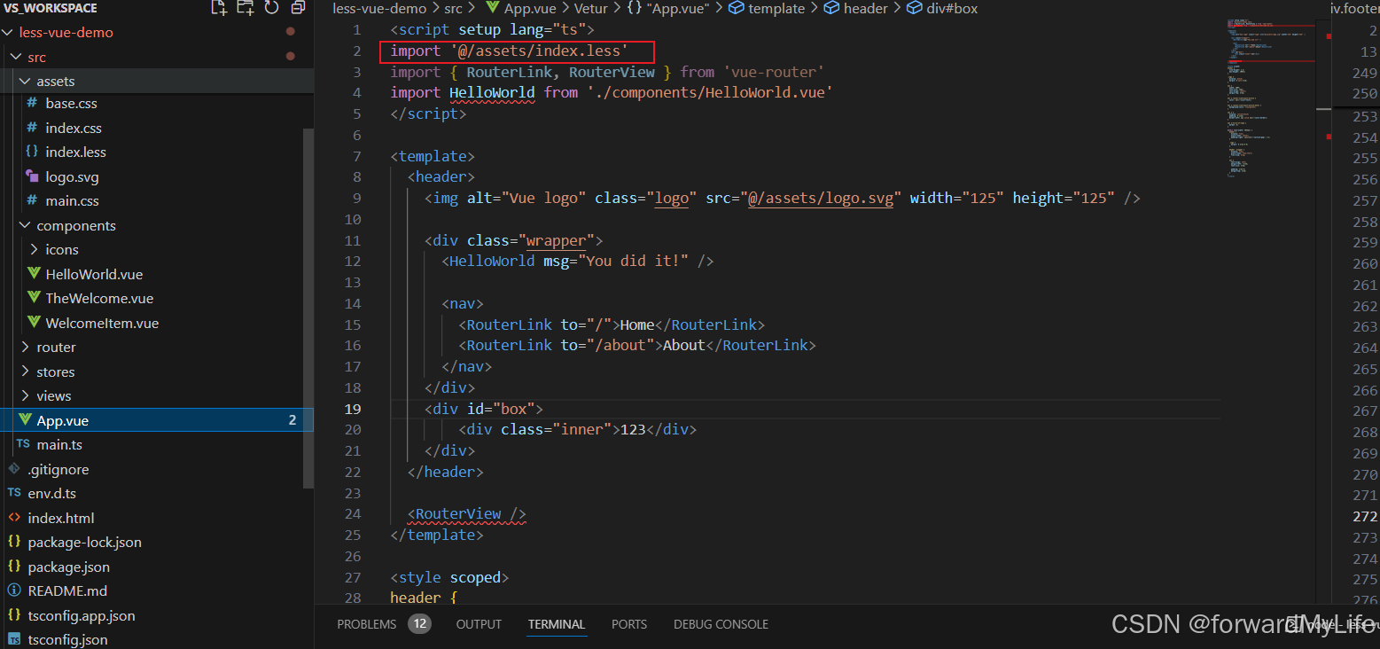
Task: Select the TERMINAL panel tab
Action: [x=557, y=624]
